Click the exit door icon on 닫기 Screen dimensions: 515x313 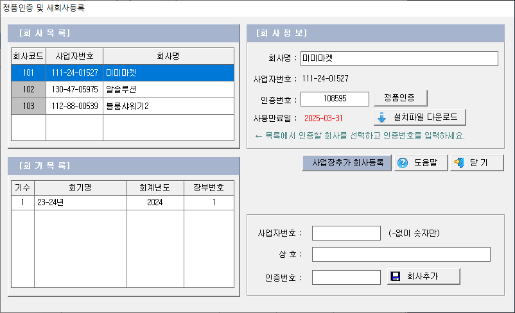459,162
